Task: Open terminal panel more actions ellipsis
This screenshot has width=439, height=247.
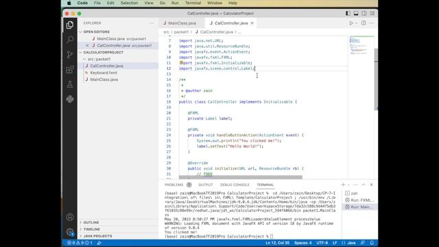Action: click(355, 185)
